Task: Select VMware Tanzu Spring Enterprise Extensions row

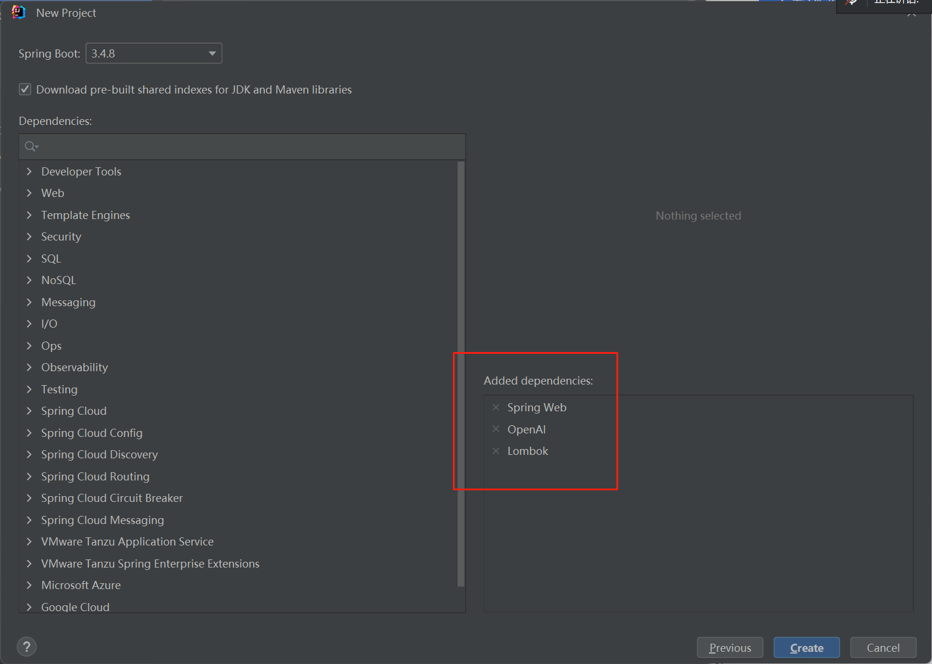Action: [x=239, y=563]
